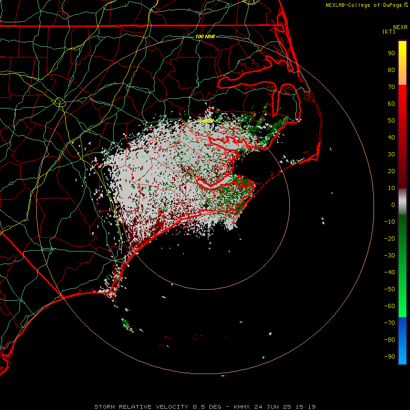Click the 80 value on velocity scale
The image size is (410, 410).
pos(391,70)
